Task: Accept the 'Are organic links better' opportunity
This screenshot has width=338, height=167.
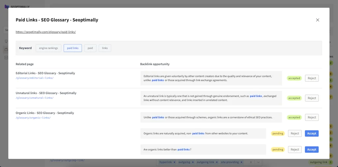Action: (312, 150)
